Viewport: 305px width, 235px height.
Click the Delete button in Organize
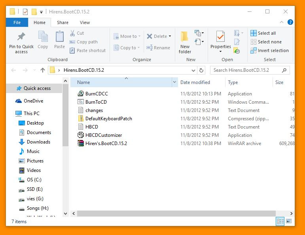[x=157, y=36]
